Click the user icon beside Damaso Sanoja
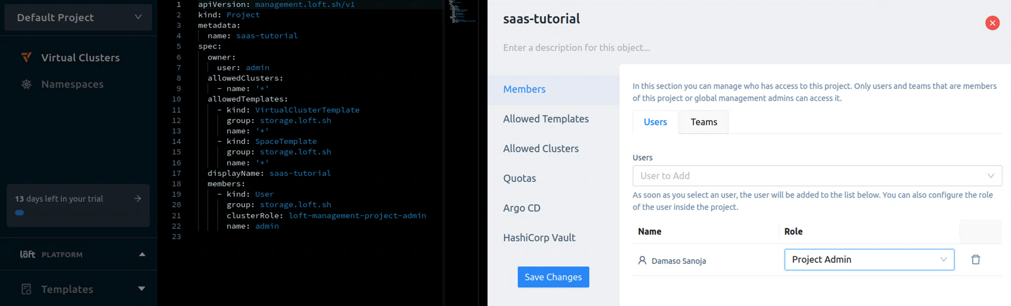Screen dimensions: 1011x306 point(642,260)
